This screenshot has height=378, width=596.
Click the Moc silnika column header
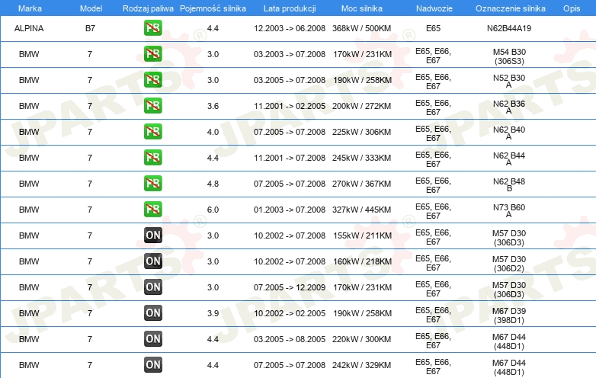click(361, 8)
